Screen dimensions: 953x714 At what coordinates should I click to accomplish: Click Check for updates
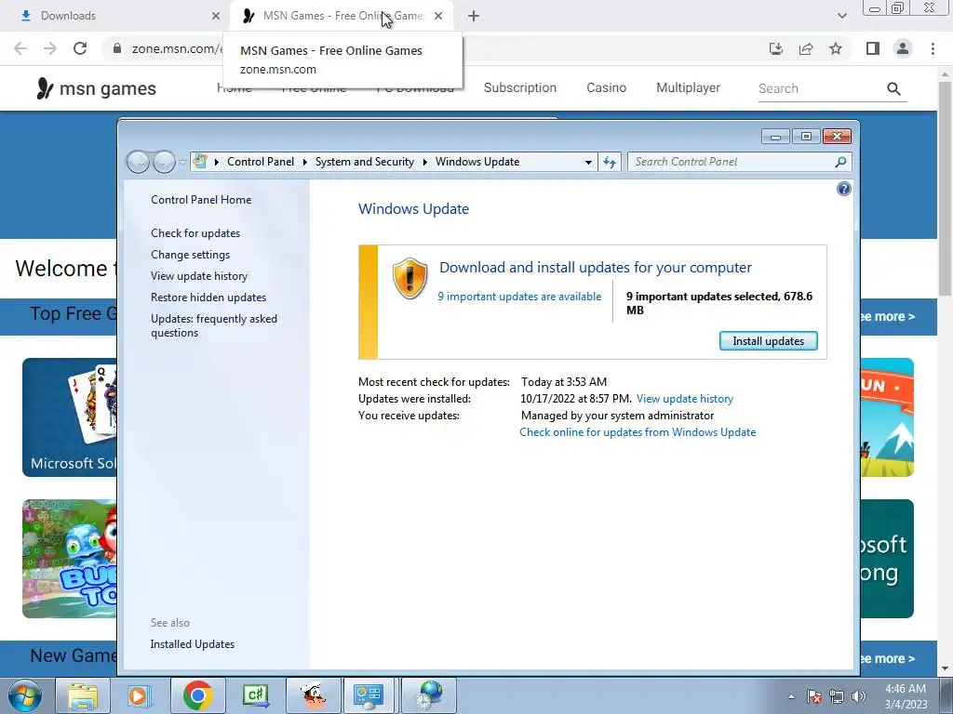(195, 233)
